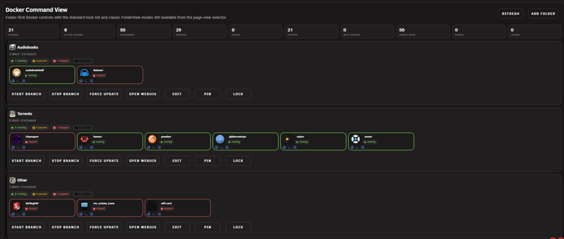Screen dimensions: 564x239
Task: Click the Audiobooks folder icon
Action: coord(12,47)
